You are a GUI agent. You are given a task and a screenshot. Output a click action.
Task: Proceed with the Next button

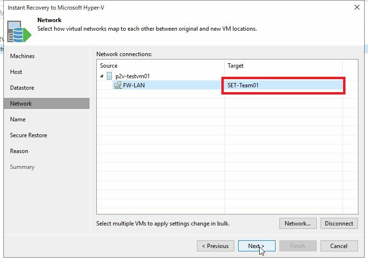[256, 246]
